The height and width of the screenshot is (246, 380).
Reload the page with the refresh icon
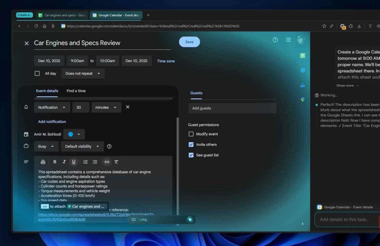click(x=36, y=26)
